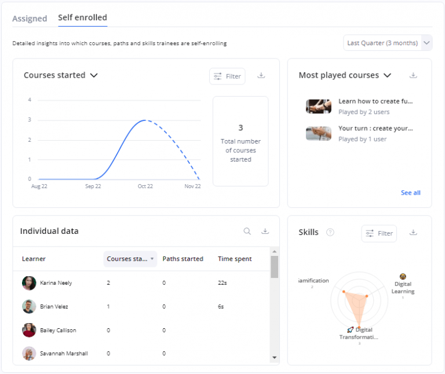This screenshot has width=445, height=374.
Task: Download the Courses started chart data
Action: point(261,75)
